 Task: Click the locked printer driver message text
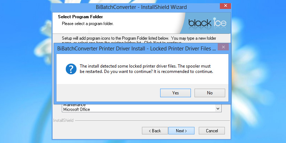point(146,69)
